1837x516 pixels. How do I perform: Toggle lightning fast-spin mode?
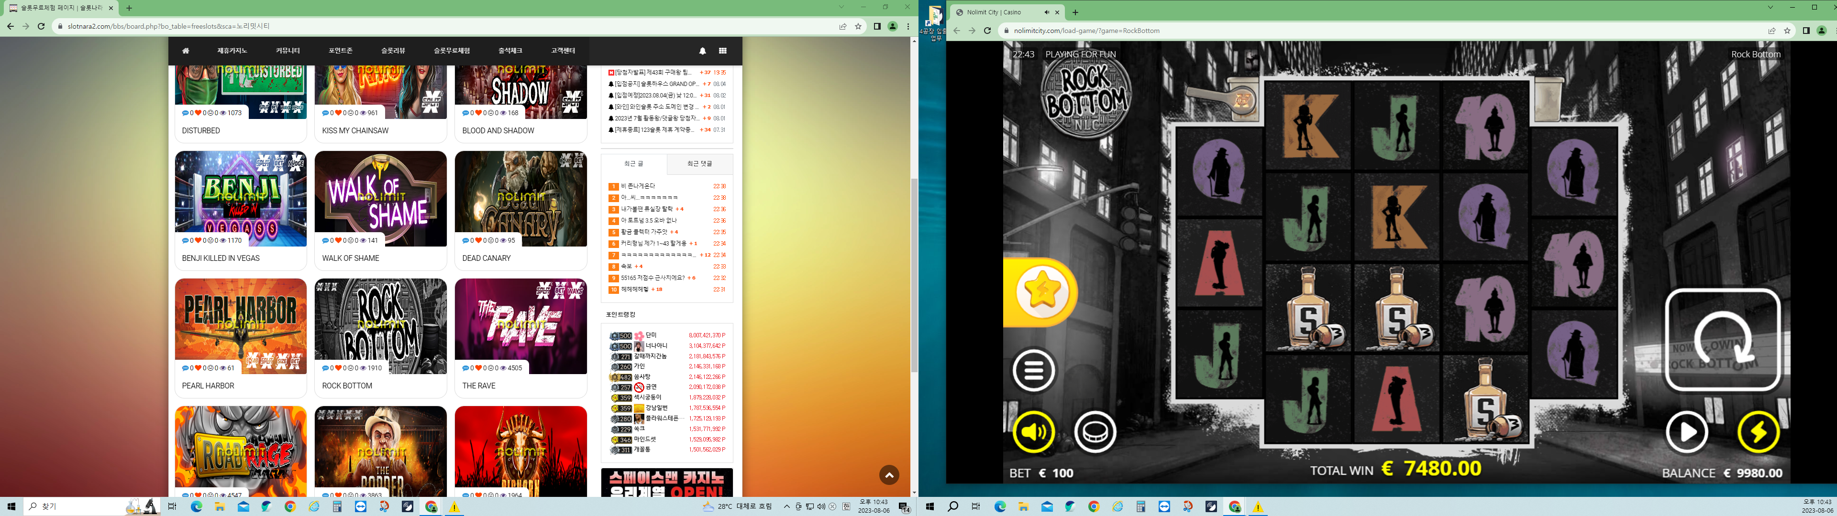pos(1758,432)
